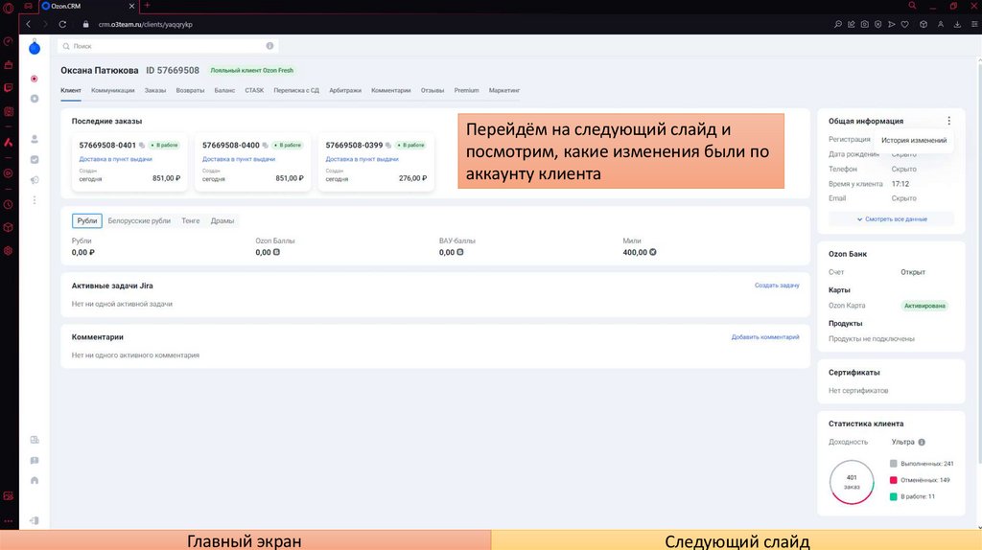982x550 pixels.
Task: Open browser downloads icon
Action: 957,24
